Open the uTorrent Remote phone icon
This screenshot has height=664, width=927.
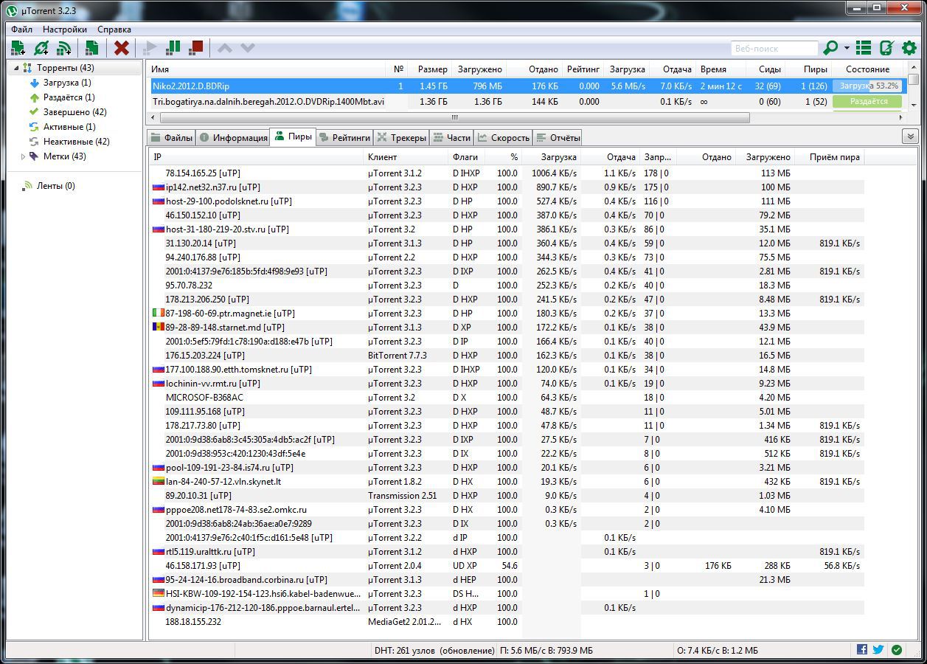coord(886,48)
